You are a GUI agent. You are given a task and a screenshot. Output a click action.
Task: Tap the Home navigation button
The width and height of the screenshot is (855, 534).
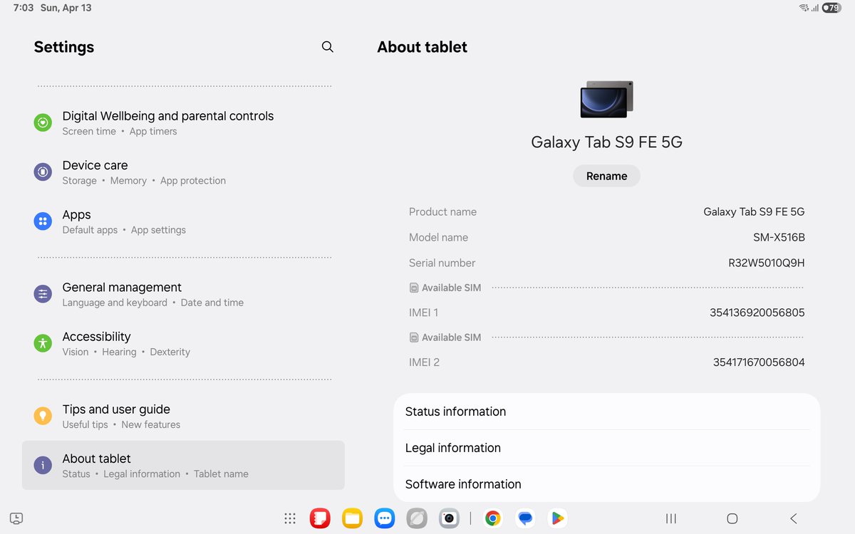click(x=732, y=518)
